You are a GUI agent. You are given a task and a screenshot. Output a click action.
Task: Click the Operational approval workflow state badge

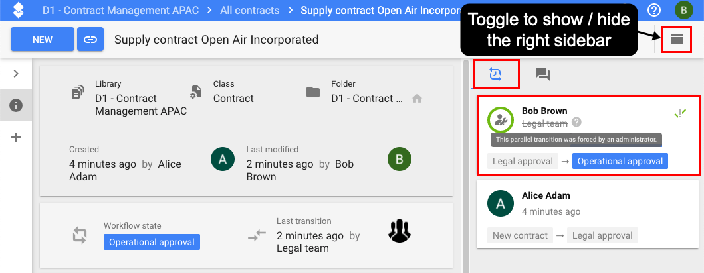pos(152,242)
